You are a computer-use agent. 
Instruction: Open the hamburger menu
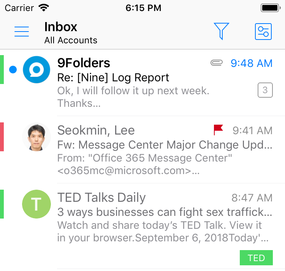click(x=22, y=31)
